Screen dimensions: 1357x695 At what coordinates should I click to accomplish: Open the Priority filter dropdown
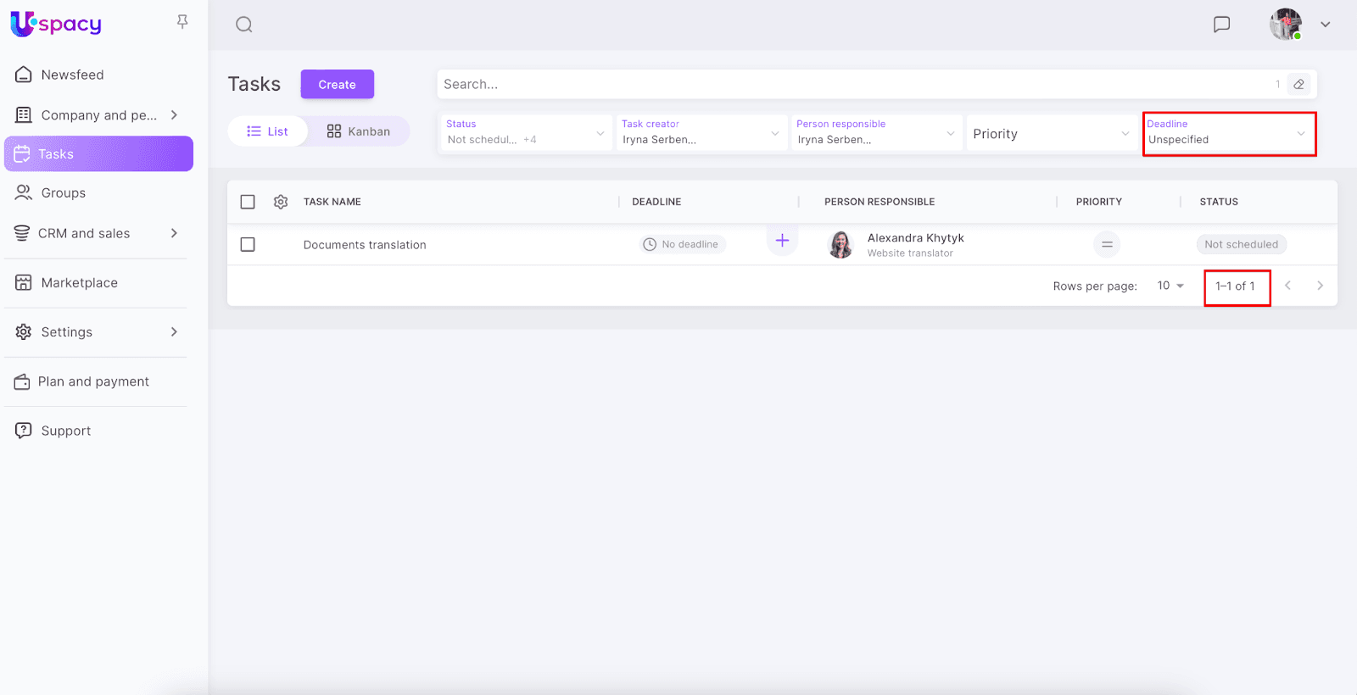[x=1050, y=134]
